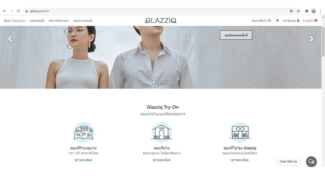Open the Chat With Us bubble icon

point(311,161)
